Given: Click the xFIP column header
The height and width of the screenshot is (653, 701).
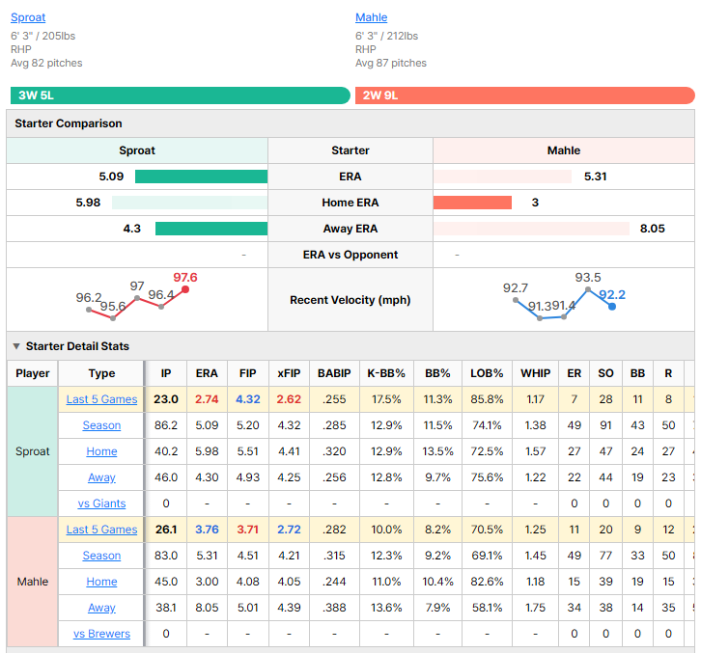Looking at the screenshot, I should tap(289, 373).
